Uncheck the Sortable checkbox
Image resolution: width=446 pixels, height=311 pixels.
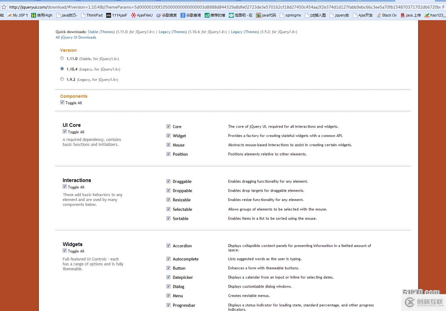pyautogui.click(x=168, y=218)
